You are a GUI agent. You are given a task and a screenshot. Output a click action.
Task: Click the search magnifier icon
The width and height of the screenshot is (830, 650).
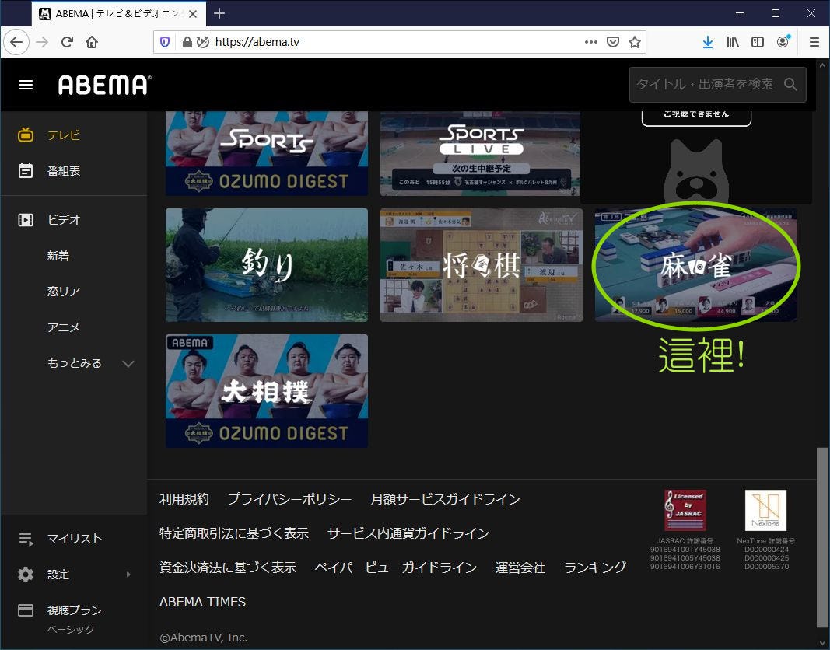pyautogui.click(x=790, y=84)
